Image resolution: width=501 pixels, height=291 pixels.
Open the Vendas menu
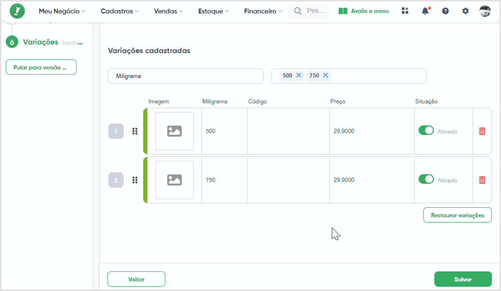click(168, 11)
